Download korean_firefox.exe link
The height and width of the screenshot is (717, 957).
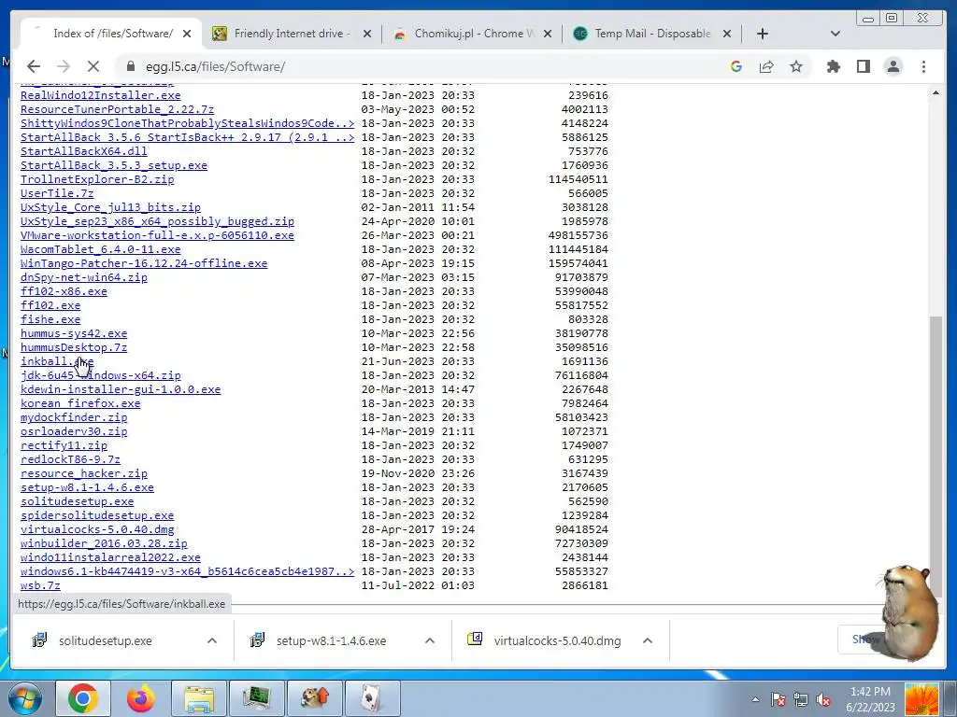80,403
